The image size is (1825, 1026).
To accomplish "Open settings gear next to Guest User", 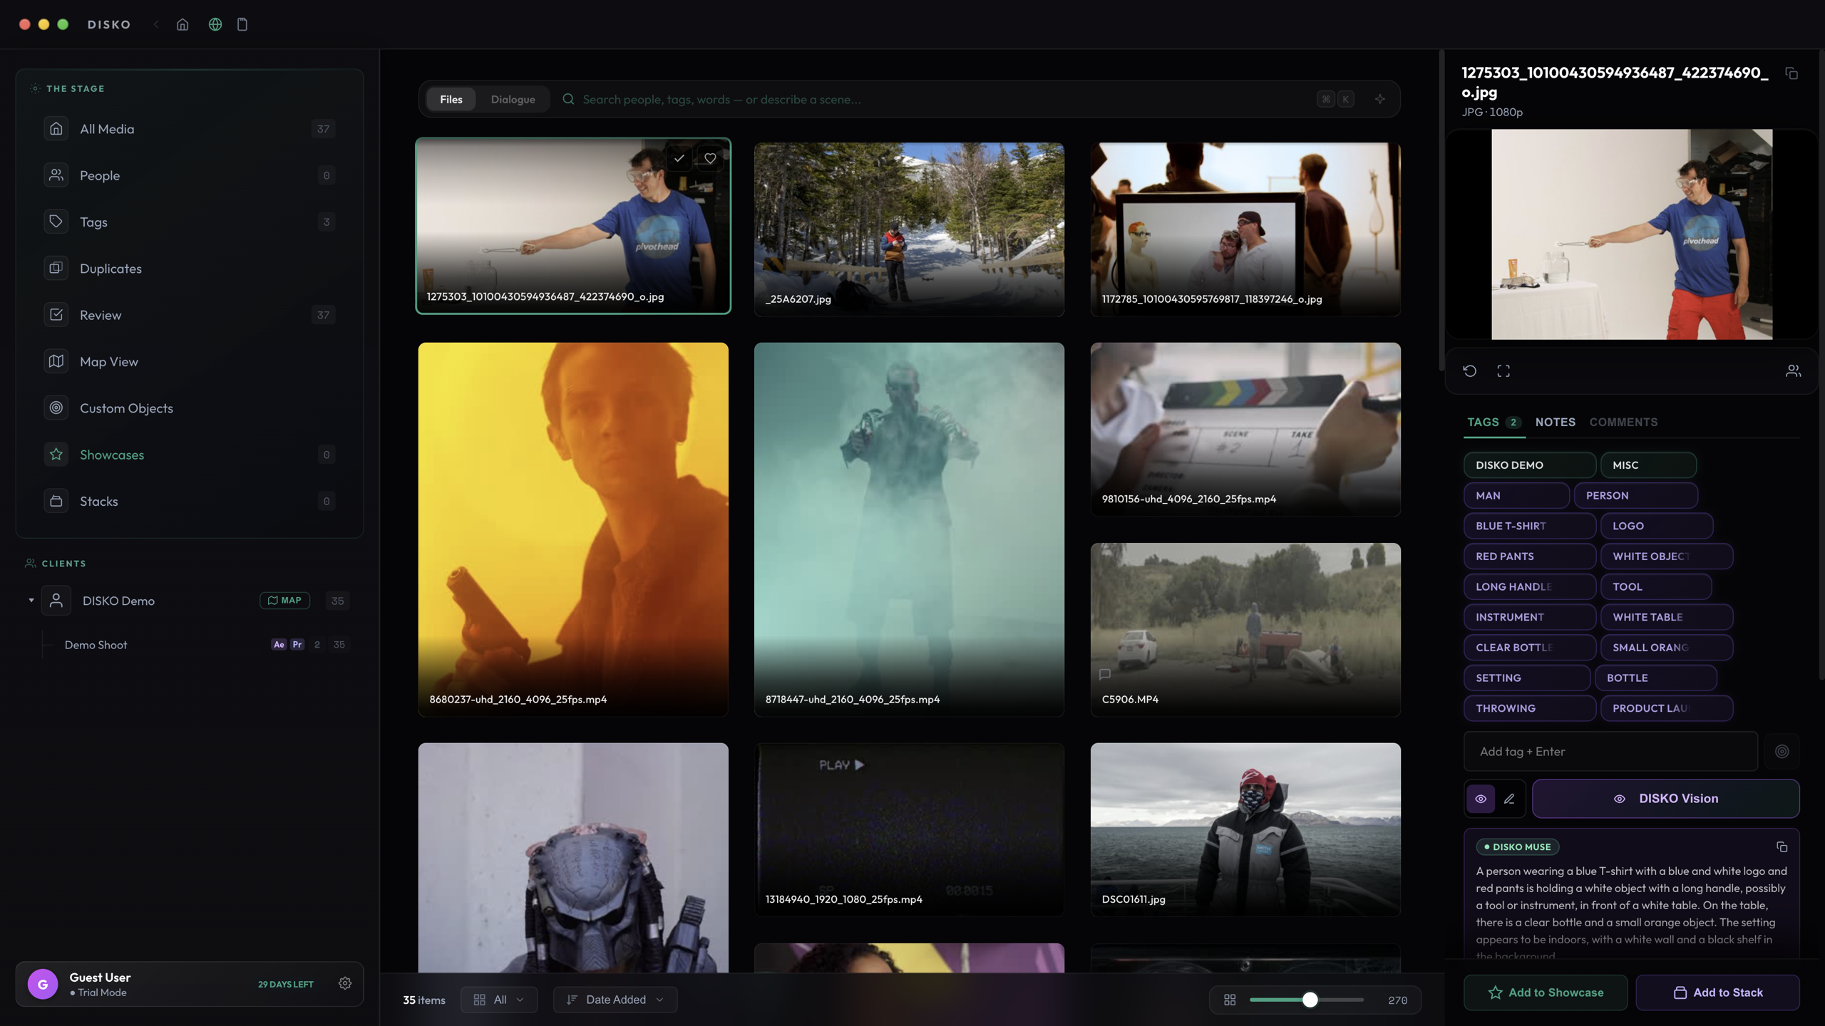I will coord(345,983).
